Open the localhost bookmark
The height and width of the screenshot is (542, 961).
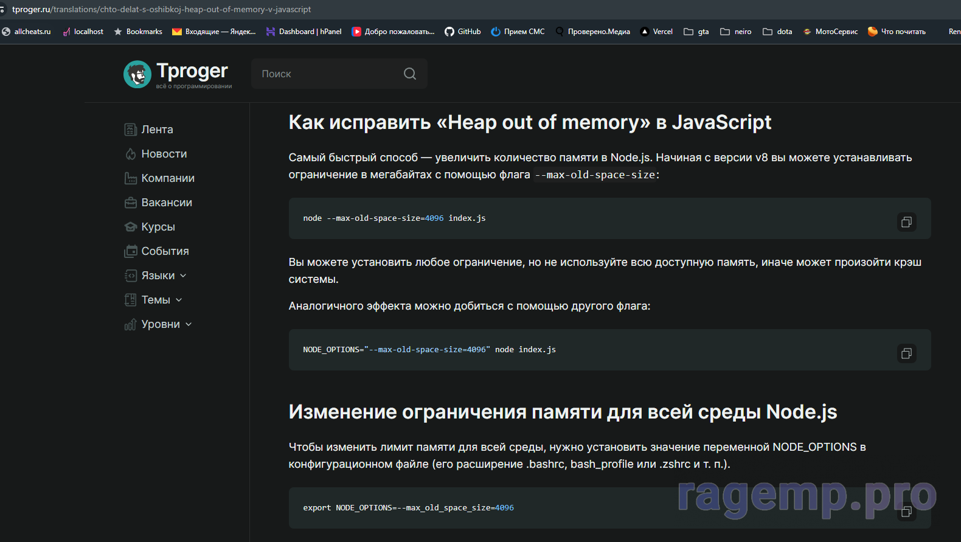tap(83, 32)
